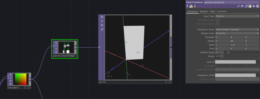Click the add plus icon in header

[254, 6]
